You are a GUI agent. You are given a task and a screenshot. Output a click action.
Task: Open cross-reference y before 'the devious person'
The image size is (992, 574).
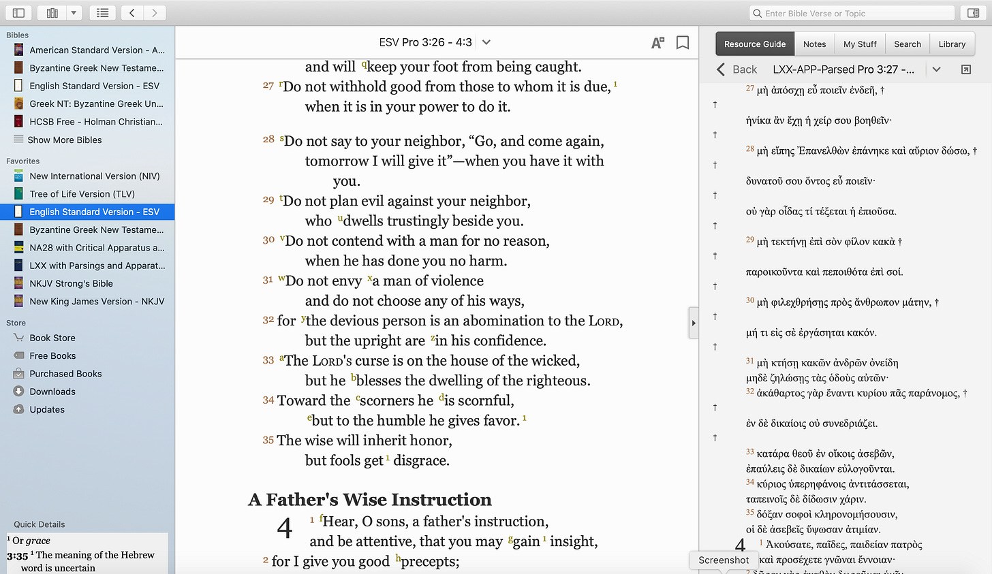coord(302,318)
